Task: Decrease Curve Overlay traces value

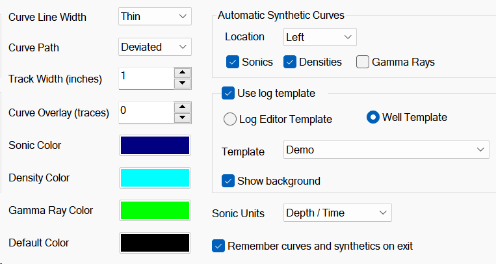Action: [x=183, y=117]
